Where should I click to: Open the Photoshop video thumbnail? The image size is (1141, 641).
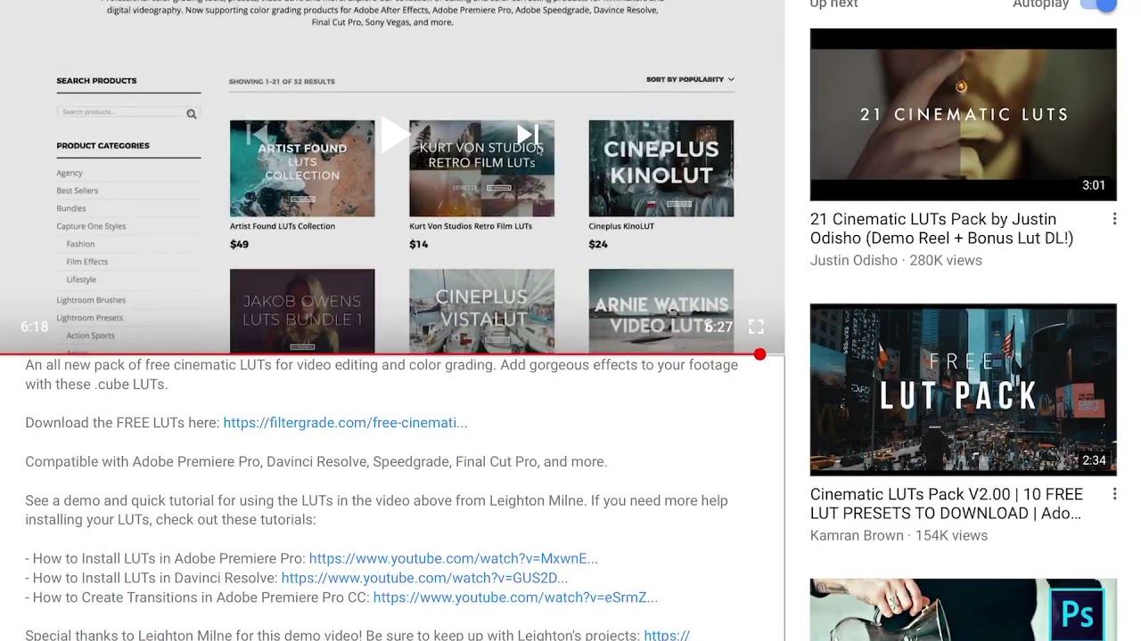click(x=963, y=610)
